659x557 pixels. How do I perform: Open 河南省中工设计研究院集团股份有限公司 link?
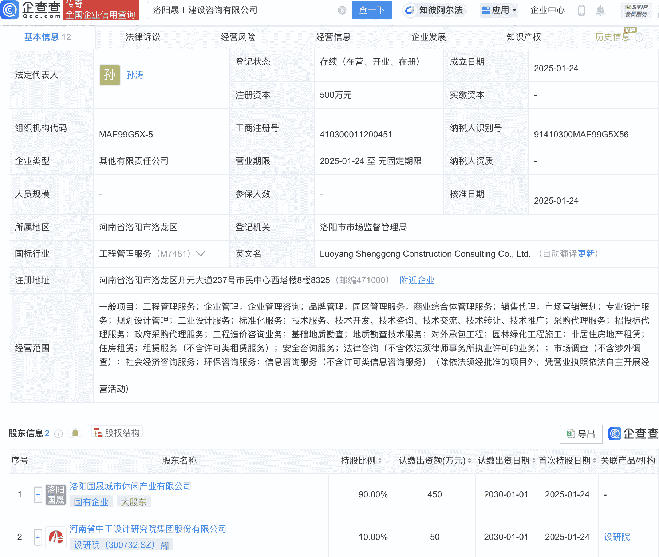(x=147, y=529)
